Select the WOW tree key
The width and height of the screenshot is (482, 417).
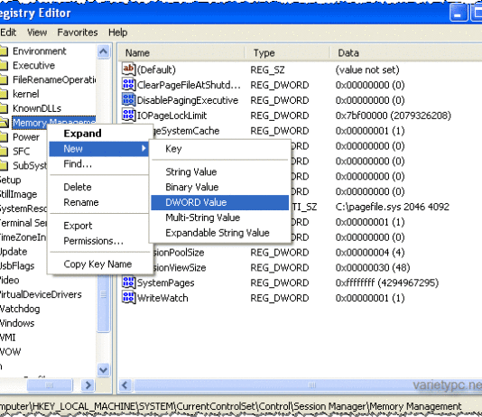10,352
